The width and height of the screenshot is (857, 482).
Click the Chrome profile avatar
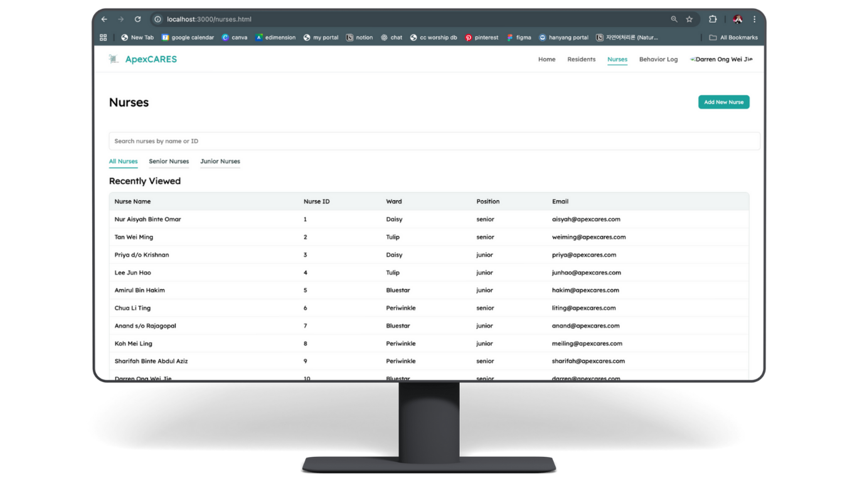coord(737,19)
